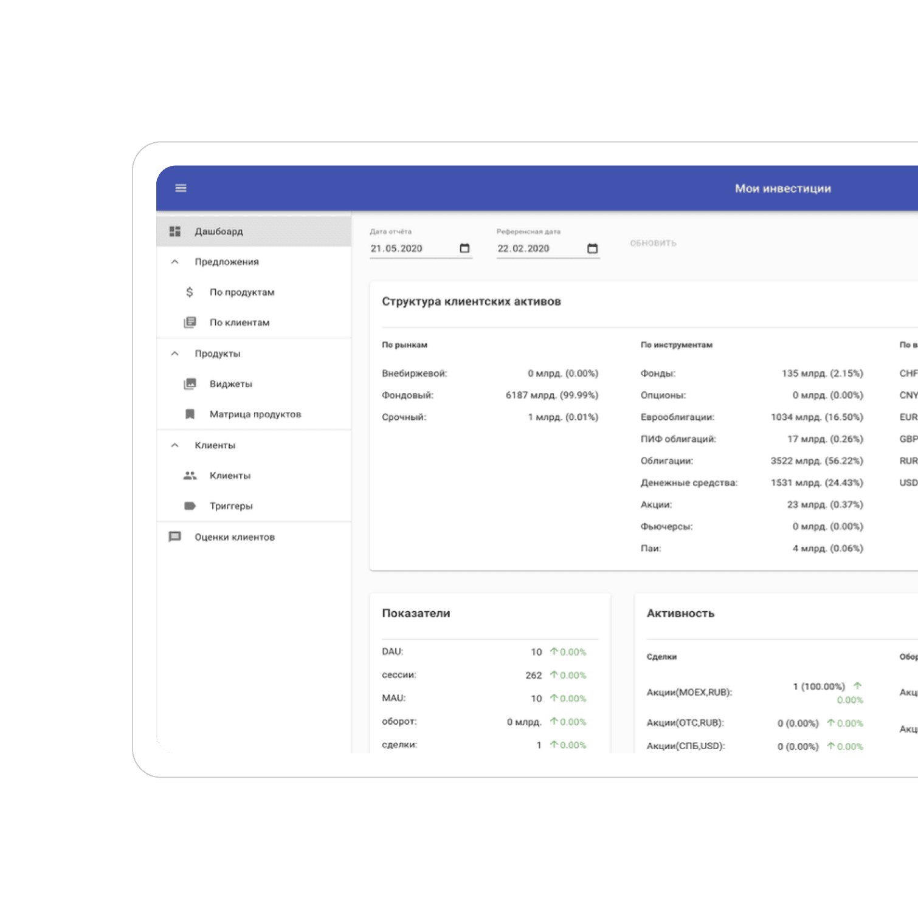
Task: Select Дашбоард in the sidebar
Action: point(254,231)
